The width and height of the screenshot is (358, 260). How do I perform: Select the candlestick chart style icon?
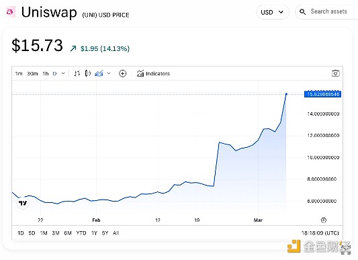[x=88, y=73]
